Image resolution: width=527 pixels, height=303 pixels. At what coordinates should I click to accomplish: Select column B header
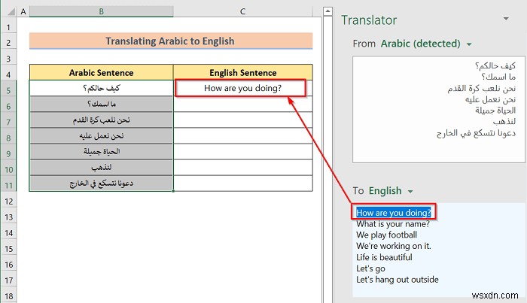(x=101, y=12)
